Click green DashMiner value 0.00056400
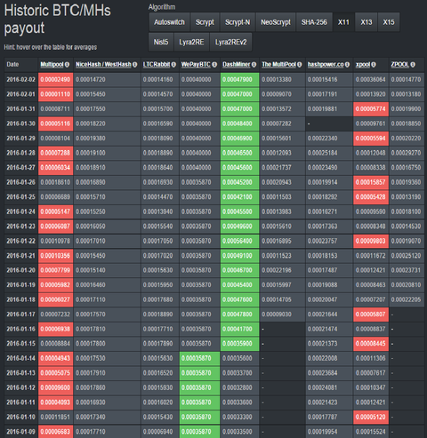 239,241
